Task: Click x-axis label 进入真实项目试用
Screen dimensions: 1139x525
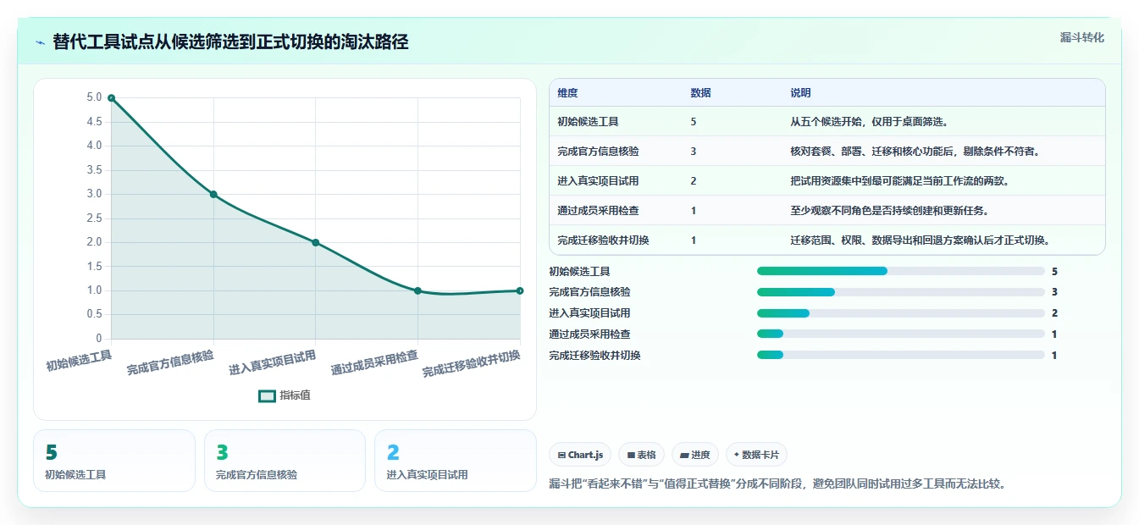Action: tap(273, 363)
